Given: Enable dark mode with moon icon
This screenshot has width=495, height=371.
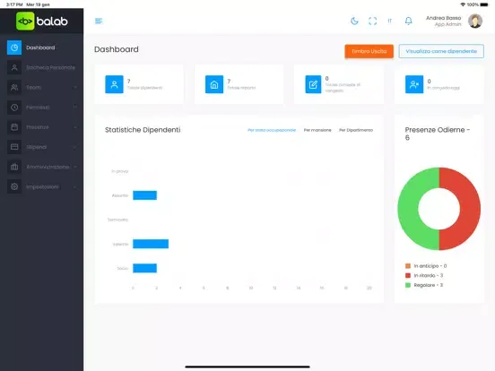Looking at the screenshot, I should (x=354, y=22).
